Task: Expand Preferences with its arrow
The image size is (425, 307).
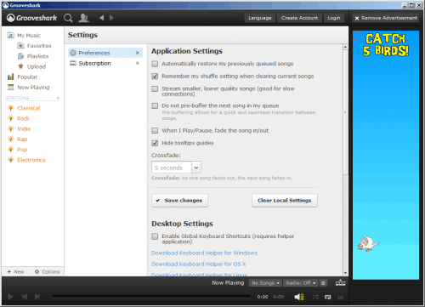Action: coord(138,53)
